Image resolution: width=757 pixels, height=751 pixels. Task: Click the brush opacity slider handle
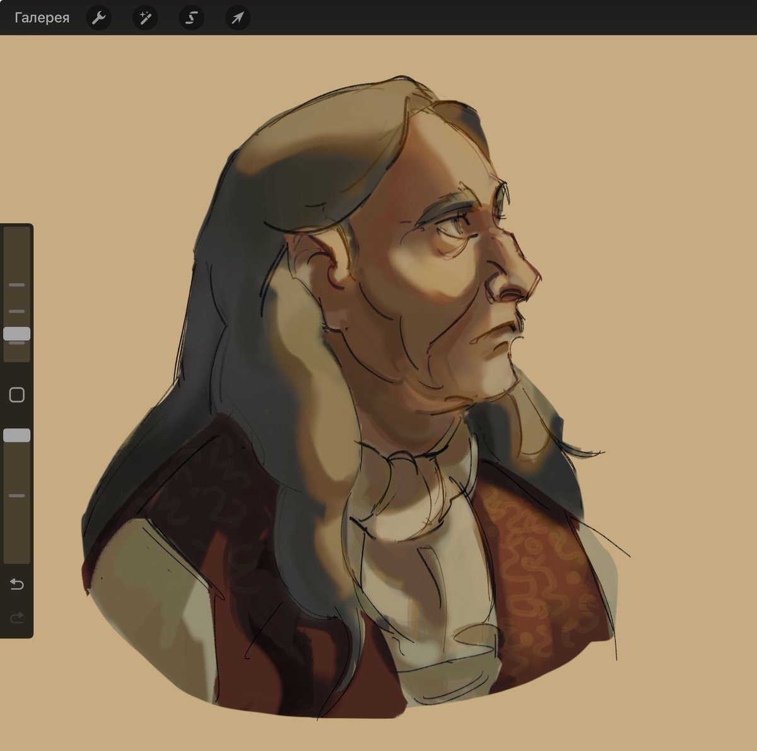click(17, 435)
